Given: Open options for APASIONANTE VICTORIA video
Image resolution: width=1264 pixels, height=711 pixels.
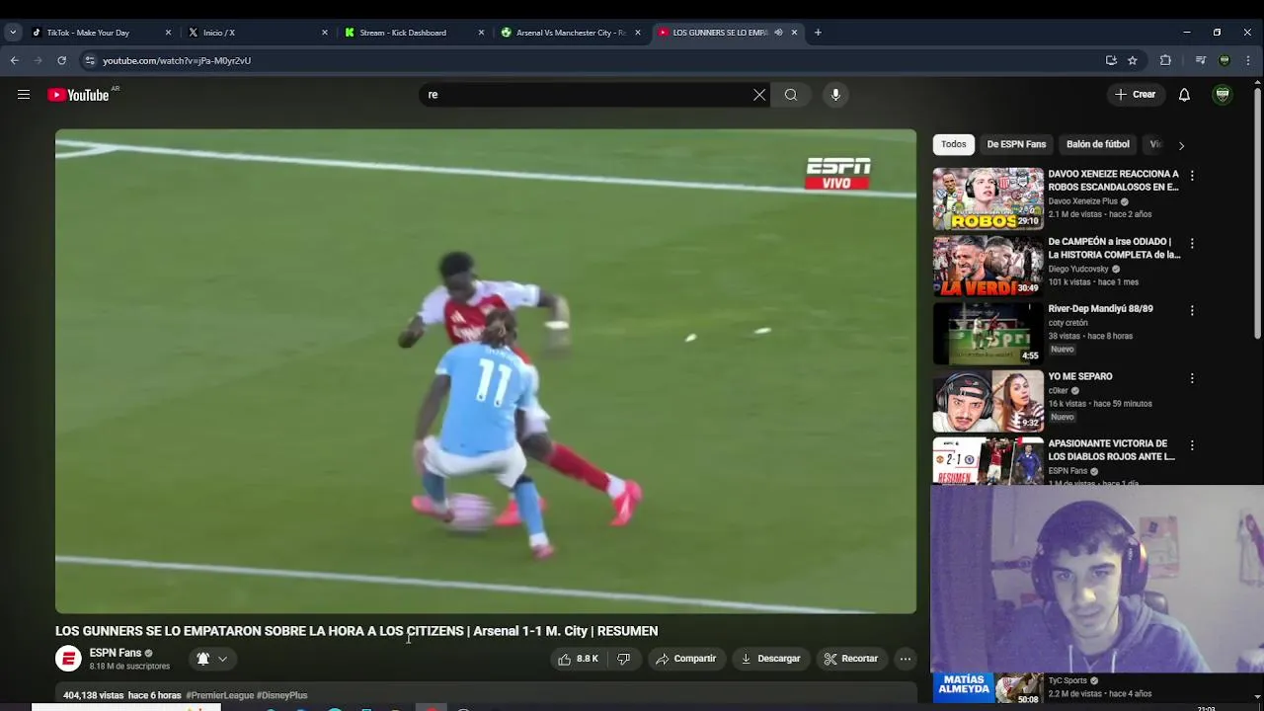Looking at the screenshot, I should (1192, 445).
